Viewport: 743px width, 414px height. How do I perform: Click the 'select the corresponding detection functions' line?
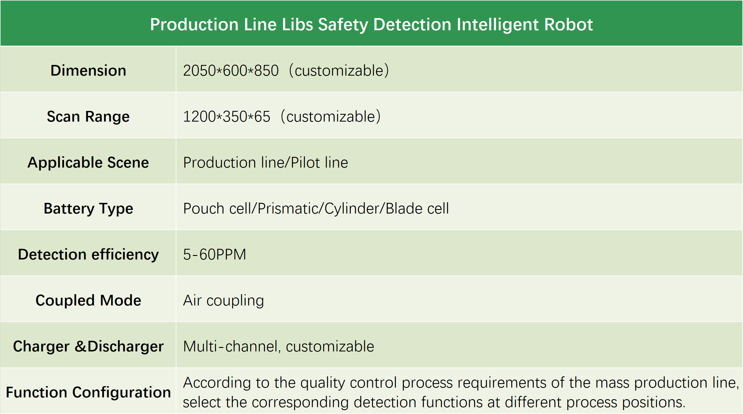pos(434,402)
